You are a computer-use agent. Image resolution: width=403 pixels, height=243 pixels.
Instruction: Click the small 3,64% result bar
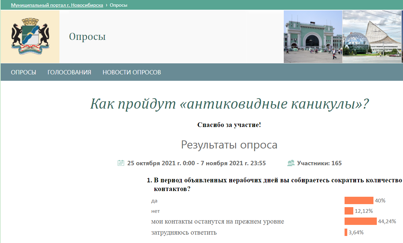[x=346, y=232]
